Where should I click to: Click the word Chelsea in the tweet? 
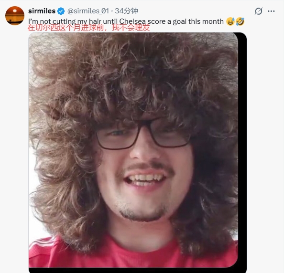[x=132, y=21]
